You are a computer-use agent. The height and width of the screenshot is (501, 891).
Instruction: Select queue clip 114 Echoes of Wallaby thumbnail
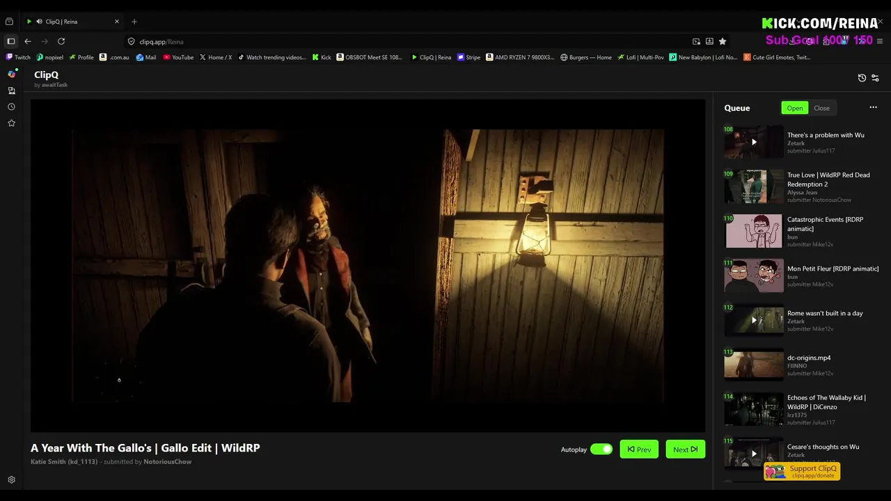pos(754,409)
